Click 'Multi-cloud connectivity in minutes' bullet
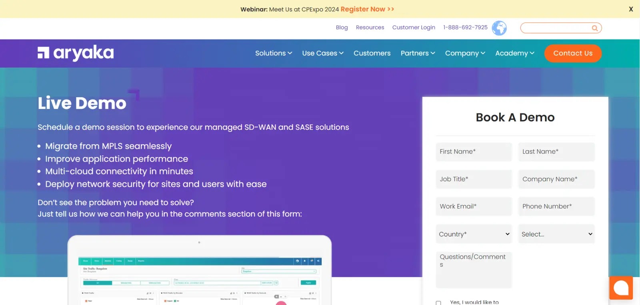Image resolution: width=640 pixels, height=305 pixels. pos(119,171)
